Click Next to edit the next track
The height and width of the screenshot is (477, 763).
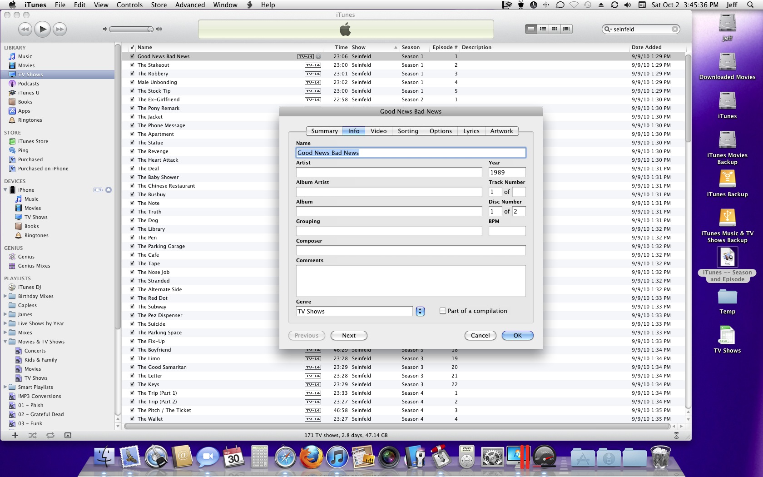pyautogui.click(x=348, y=335)
